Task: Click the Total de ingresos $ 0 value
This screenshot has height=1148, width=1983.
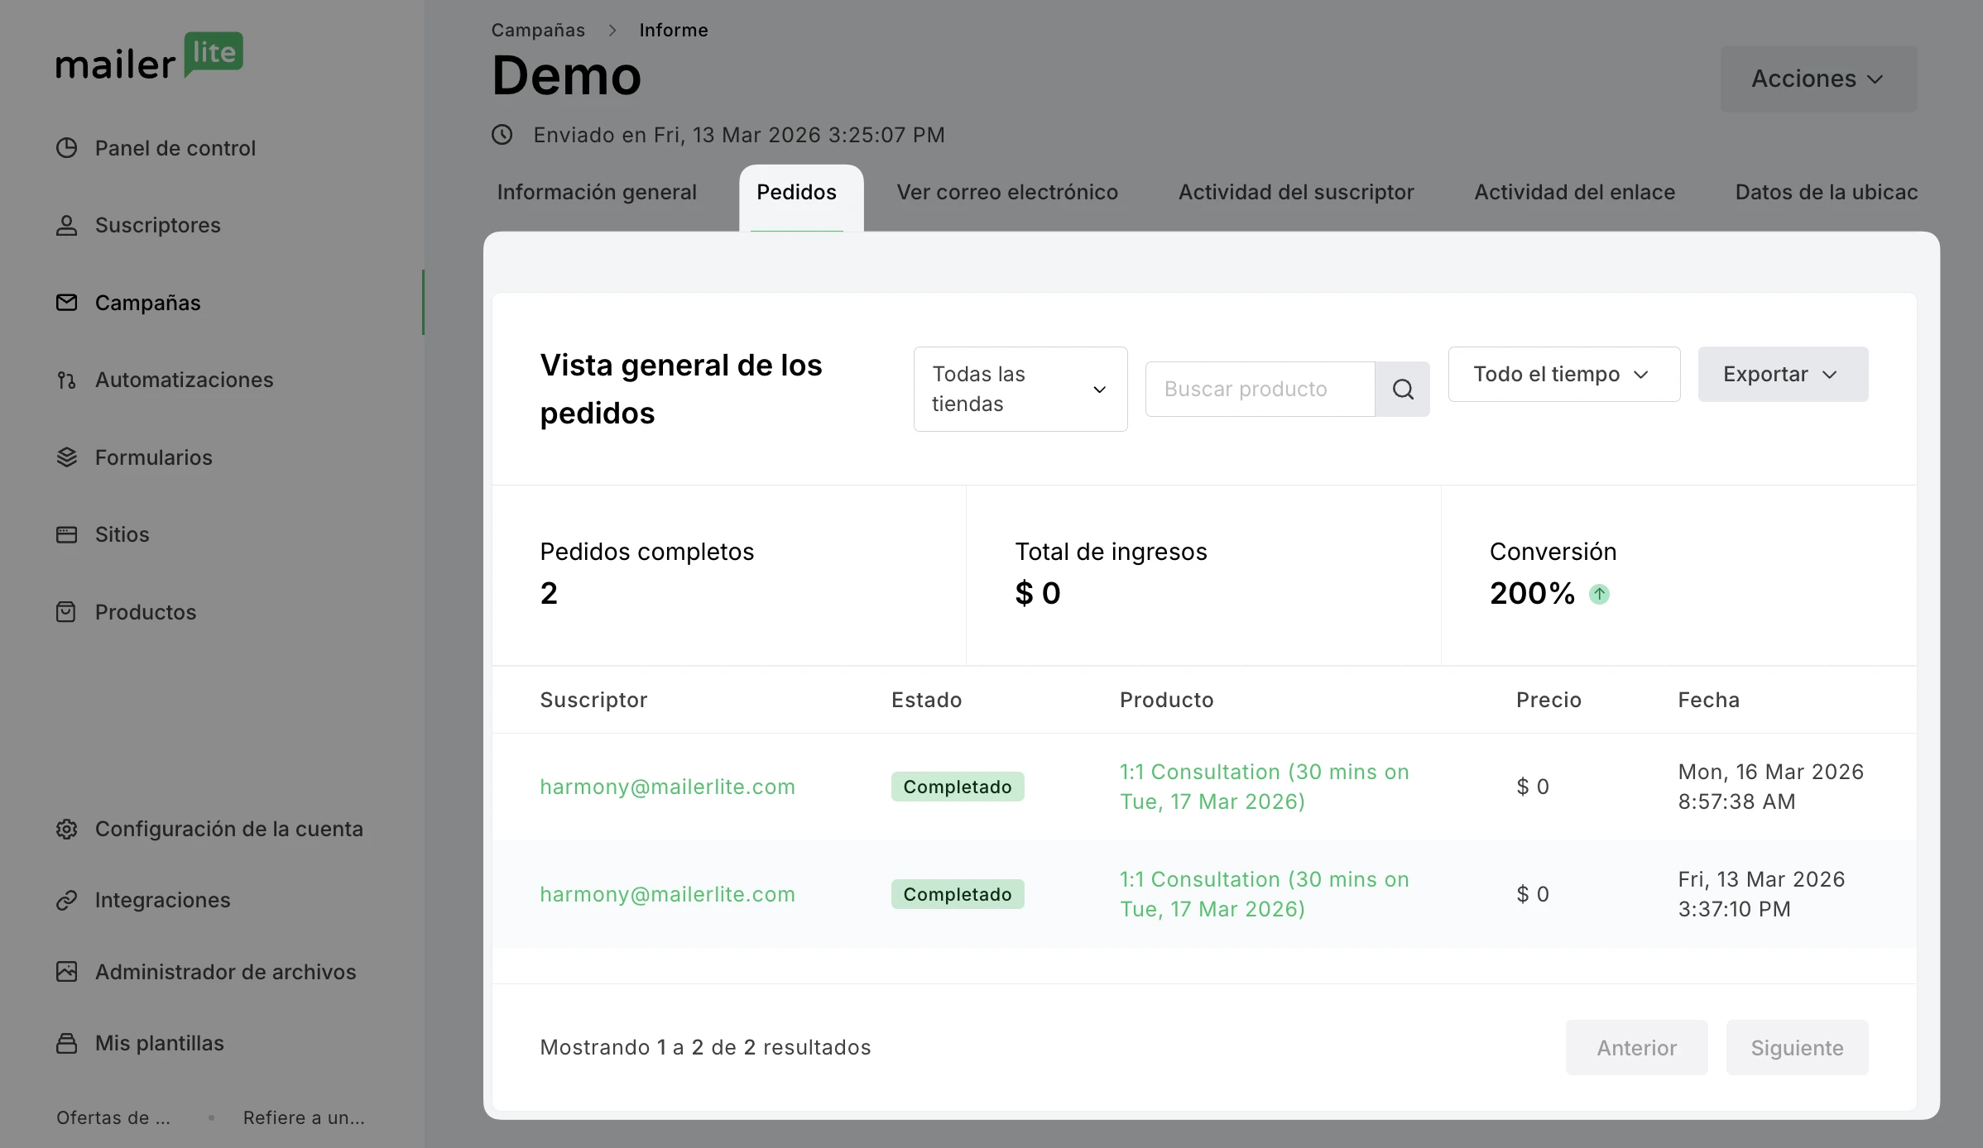Action: pyautogui.click(x=1038, y=593)
